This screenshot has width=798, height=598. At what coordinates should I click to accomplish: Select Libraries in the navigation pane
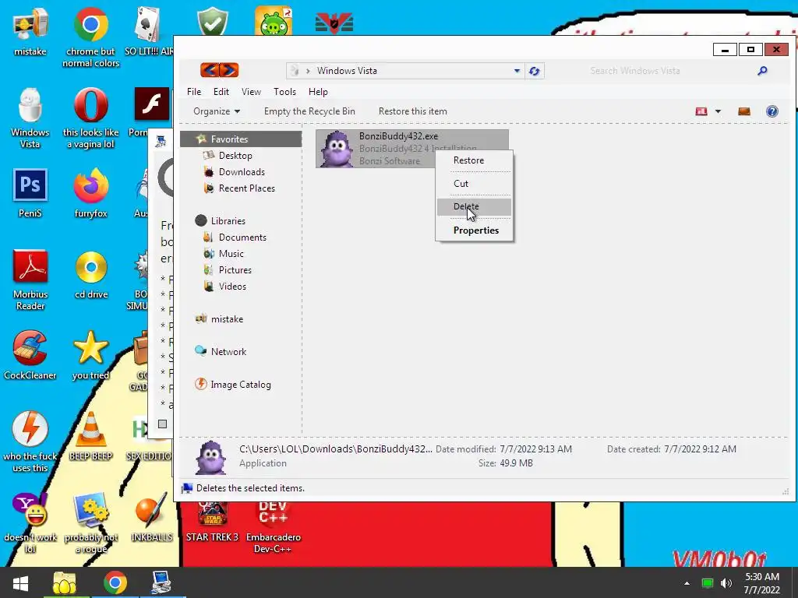228,220
